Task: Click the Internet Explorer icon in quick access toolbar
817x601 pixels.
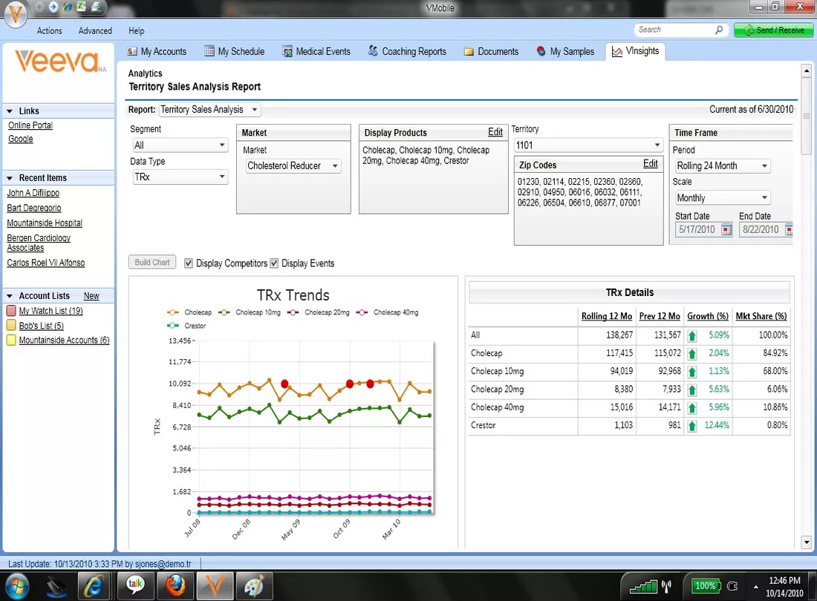Action: point(67,7)
